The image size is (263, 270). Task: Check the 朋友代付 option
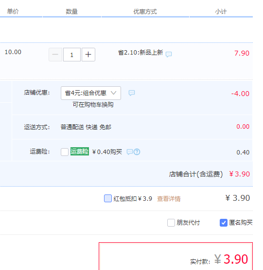[x=171, y=223]
